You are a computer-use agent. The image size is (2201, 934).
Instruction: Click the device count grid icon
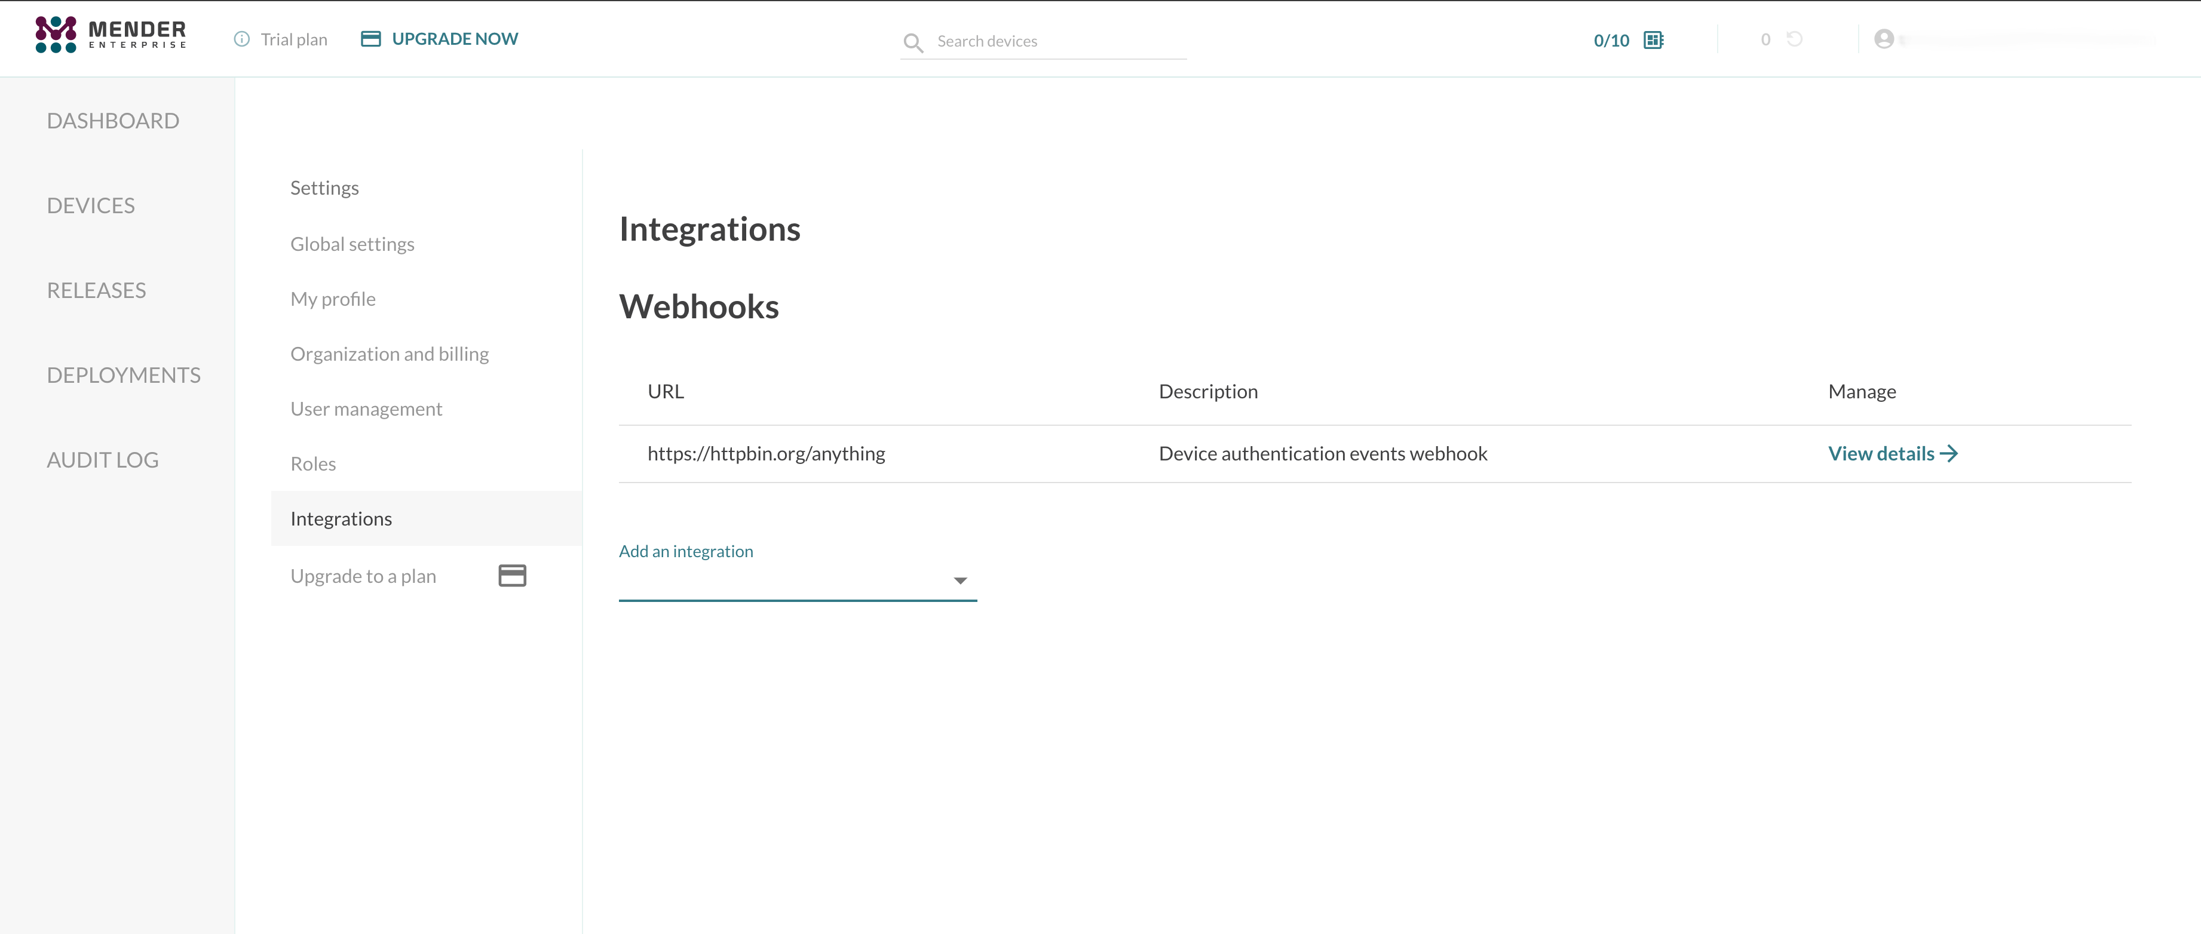point(1653,40)
